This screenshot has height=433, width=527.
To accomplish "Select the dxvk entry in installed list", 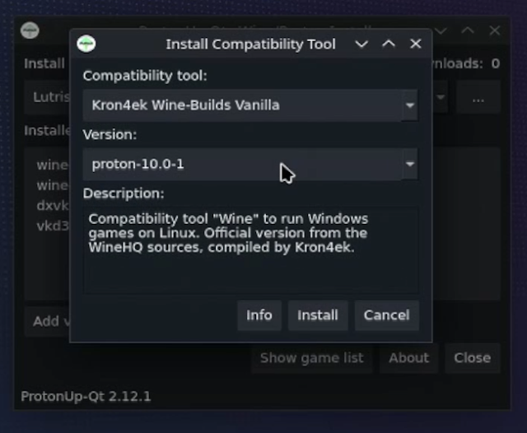I will click(x=53, y=206).
